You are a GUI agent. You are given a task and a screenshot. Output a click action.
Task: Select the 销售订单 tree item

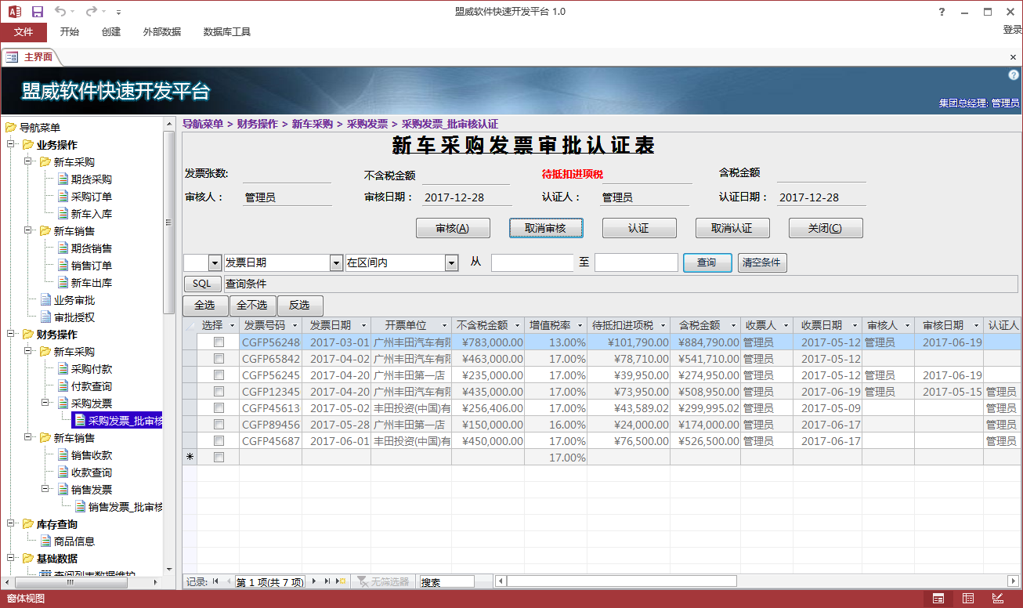click(x=92, y=266)
